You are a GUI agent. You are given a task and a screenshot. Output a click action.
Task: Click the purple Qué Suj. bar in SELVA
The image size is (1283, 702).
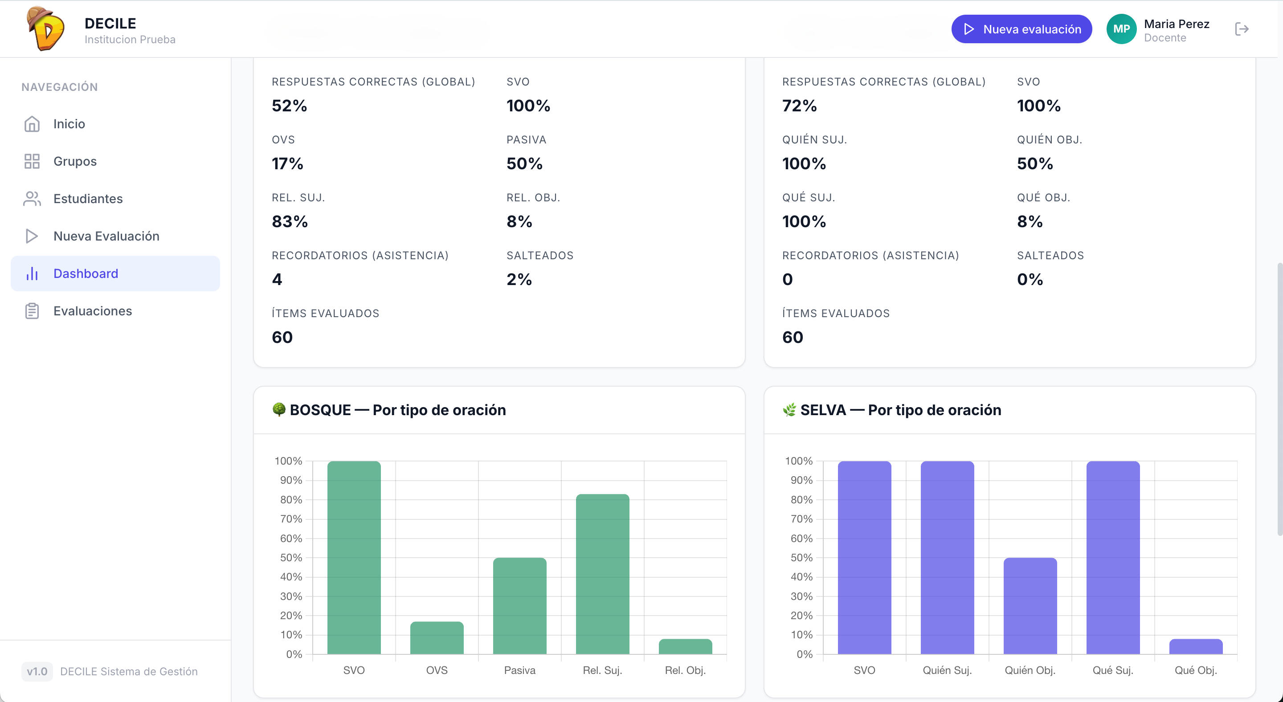pyautogui.click(x=1113, y=558)
